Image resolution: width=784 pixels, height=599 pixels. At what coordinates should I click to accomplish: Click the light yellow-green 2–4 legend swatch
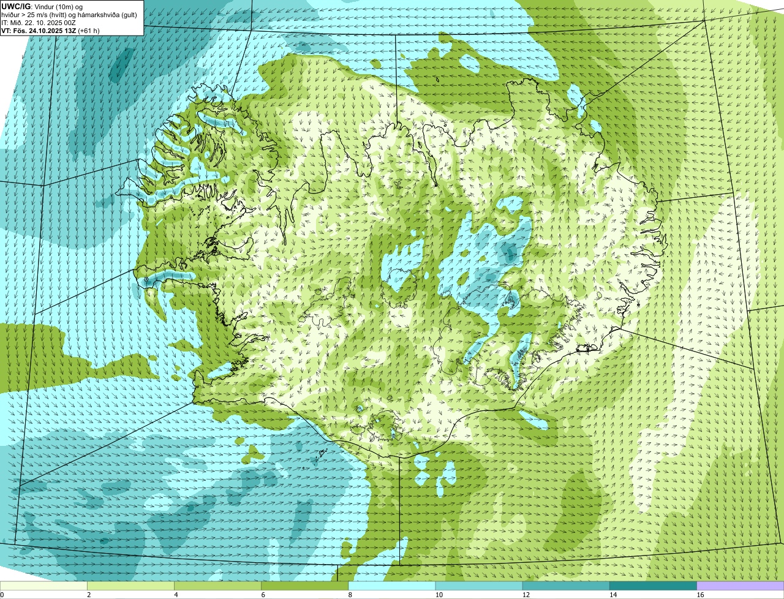(x=131, y=586)
